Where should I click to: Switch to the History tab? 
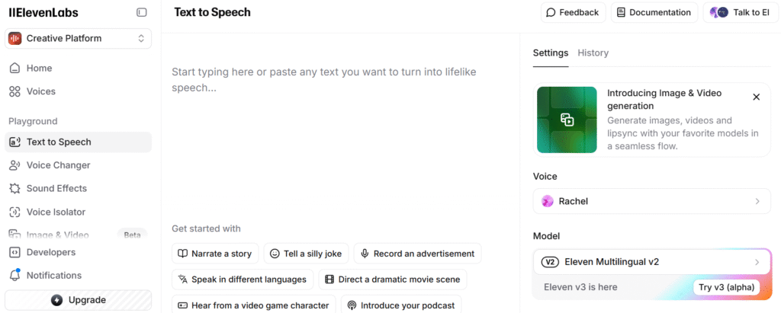[x=593, y=53]
